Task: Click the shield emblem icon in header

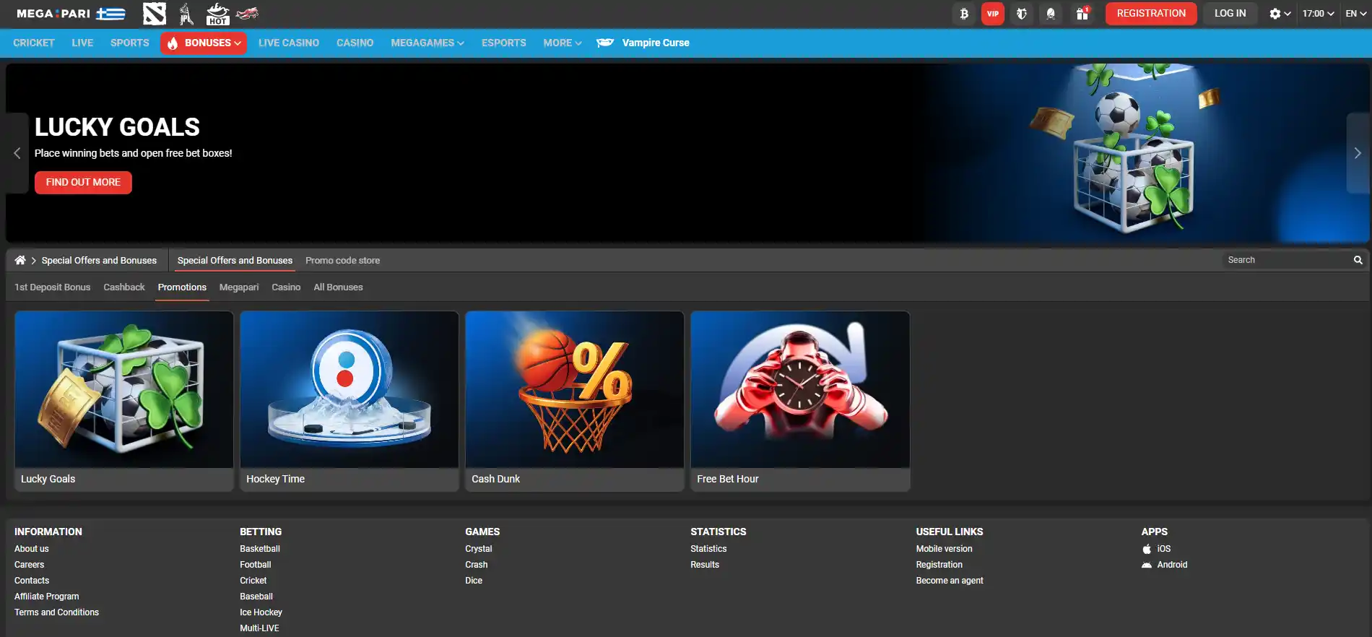Action: (x=1022, y=14)
